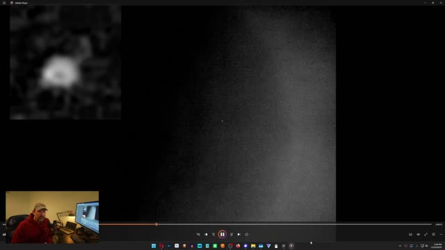Open the green spreadsheet app on the taskbar

[x=215, y=246]
